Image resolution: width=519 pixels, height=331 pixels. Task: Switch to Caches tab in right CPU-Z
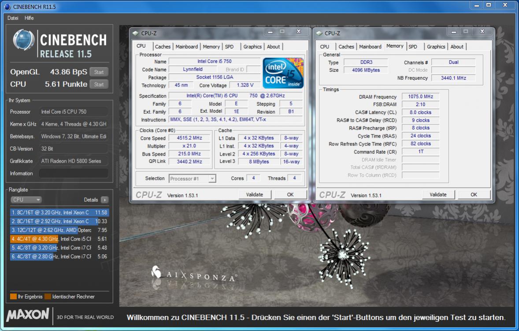tap(346, 47)
